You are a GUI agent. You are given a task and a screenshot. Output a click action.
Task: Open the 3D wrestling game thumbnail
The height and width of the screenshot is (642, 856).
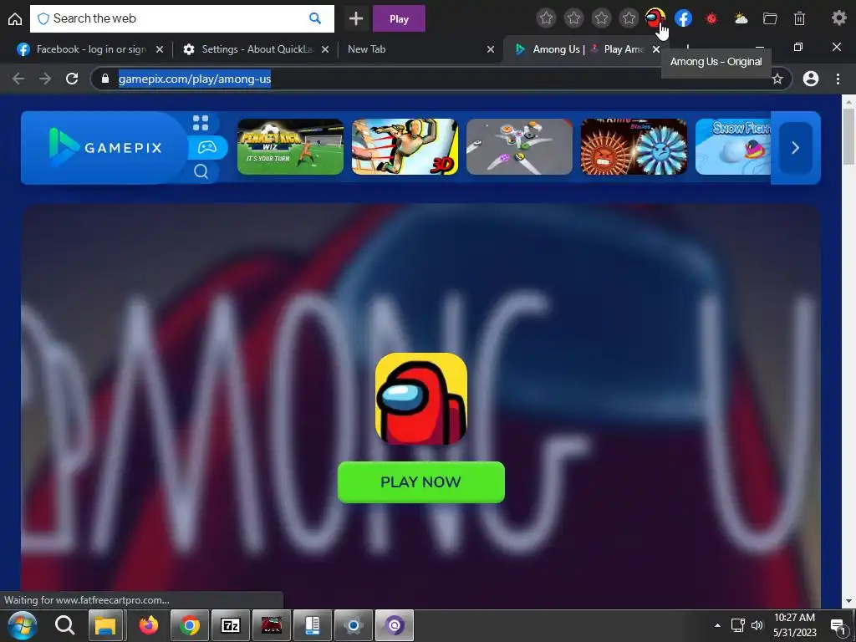(405, 147)
